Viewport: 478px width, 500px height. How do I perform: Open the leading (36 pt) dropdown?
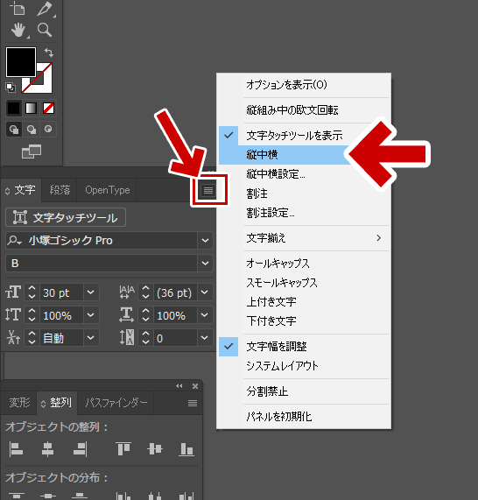pos(205,292)
